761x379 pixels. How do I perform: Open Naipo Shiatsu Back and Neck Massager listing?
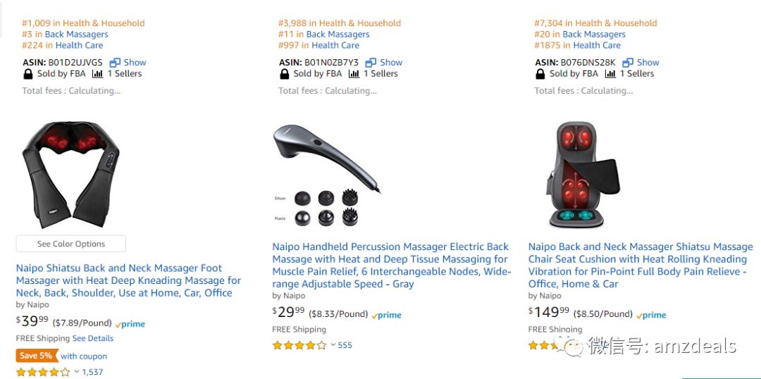(128, 280)
